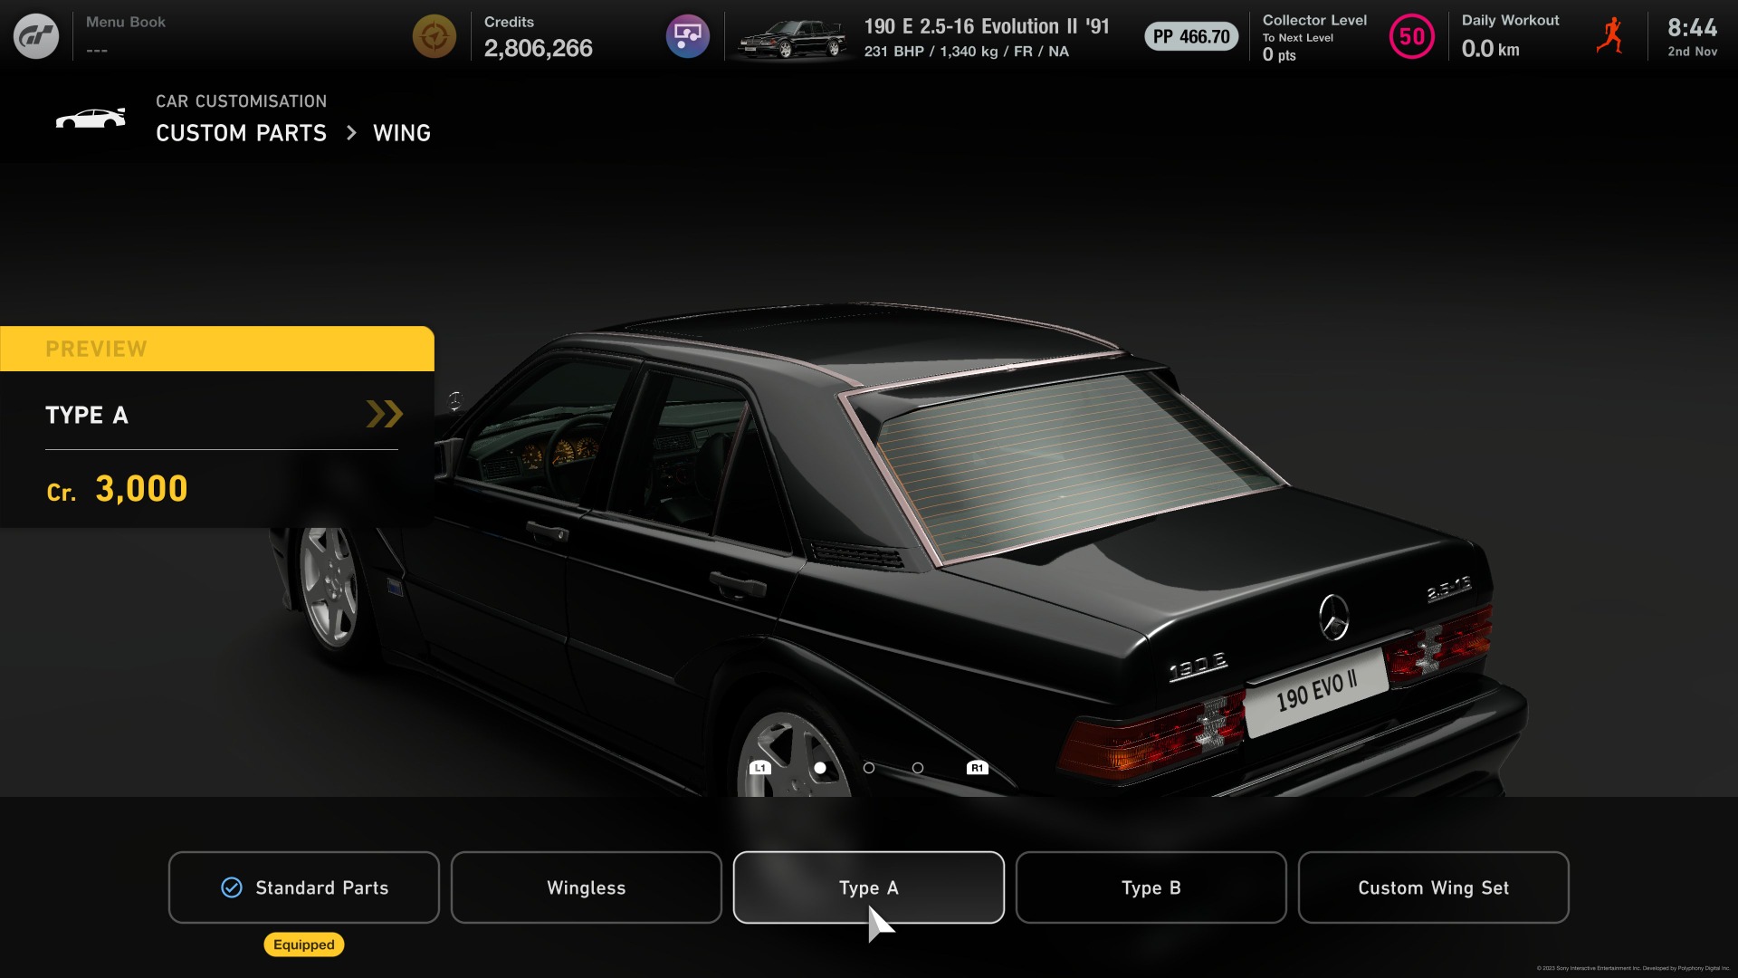
Task: Open the Menu Book compass icon
Action: click(434, 36)
